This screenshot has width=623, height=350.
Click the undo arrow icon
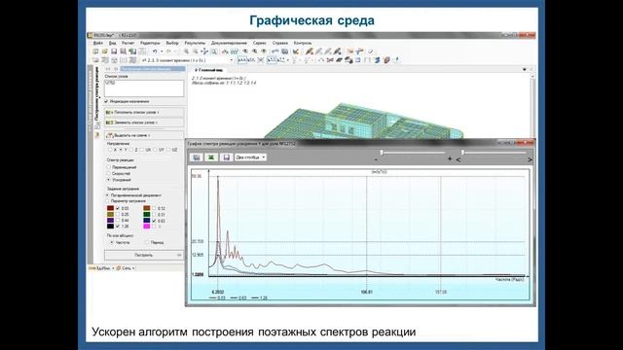click(155, 52)
